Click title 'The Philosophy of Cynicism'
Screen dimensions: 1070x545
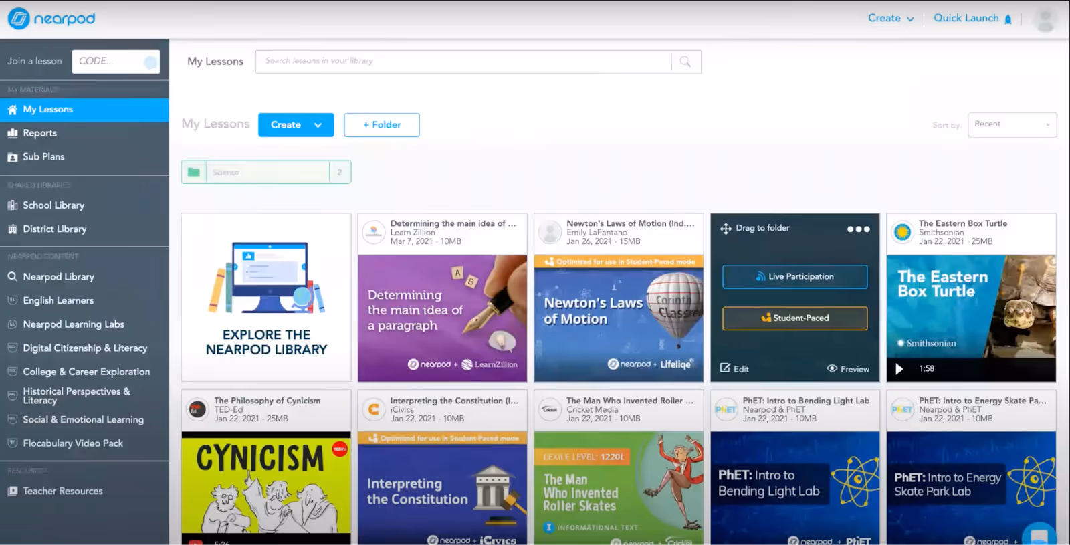point(267,401)
